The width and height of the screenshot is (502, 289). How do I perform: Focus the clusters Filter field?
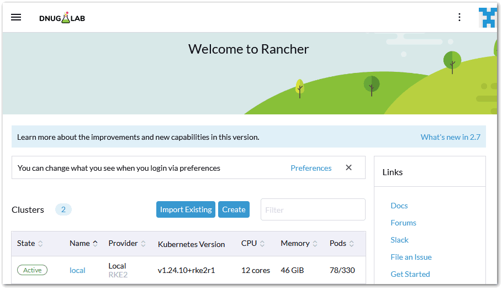pyautogui.click(x=313, y=209)
